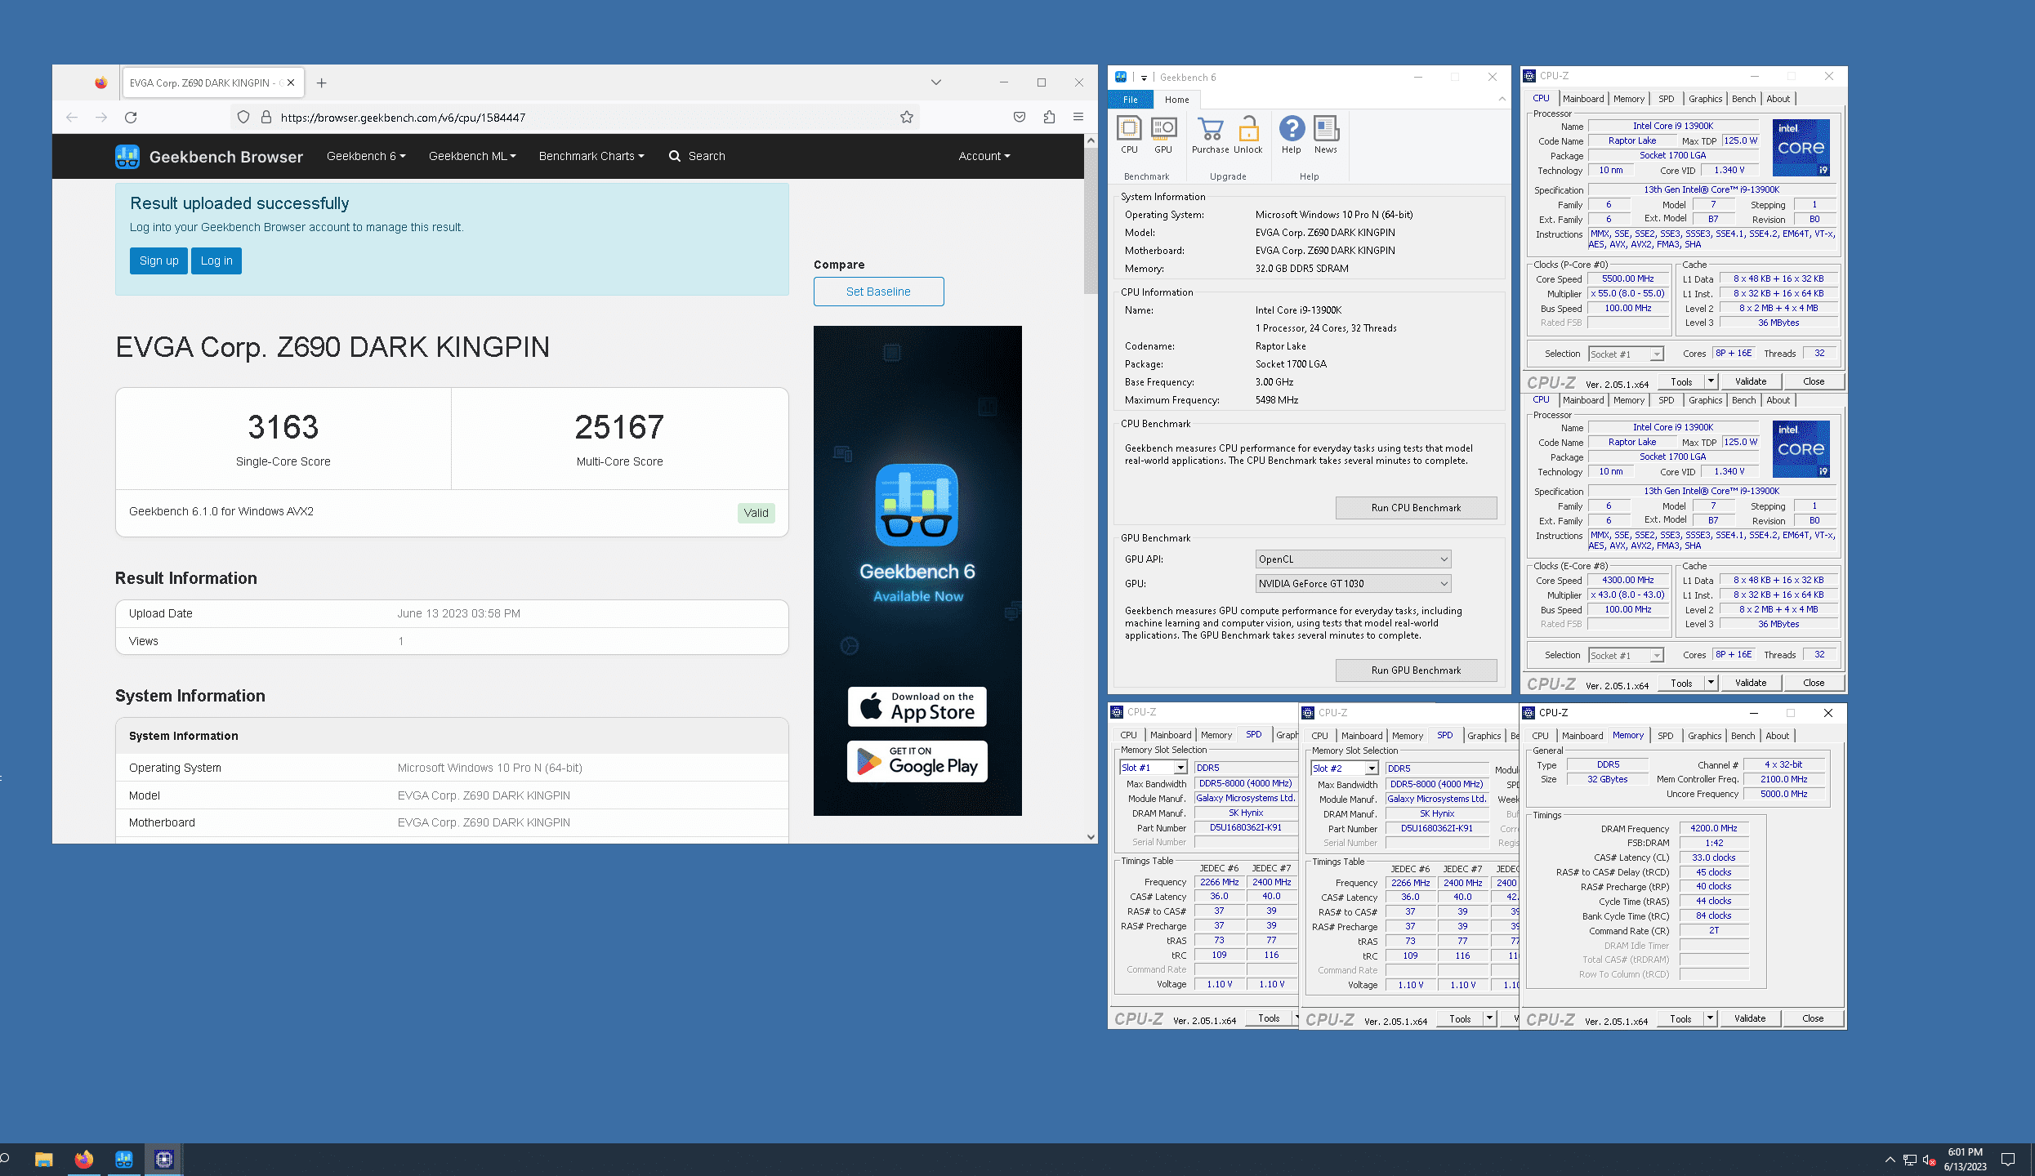Collapse the Geekbench 6 ribbon chevron
The width and height of the screenshot is (2035, 1176).
(x=1502, y=100)
